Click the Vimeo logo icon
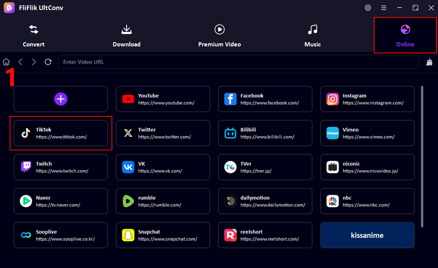 point(333,133)
